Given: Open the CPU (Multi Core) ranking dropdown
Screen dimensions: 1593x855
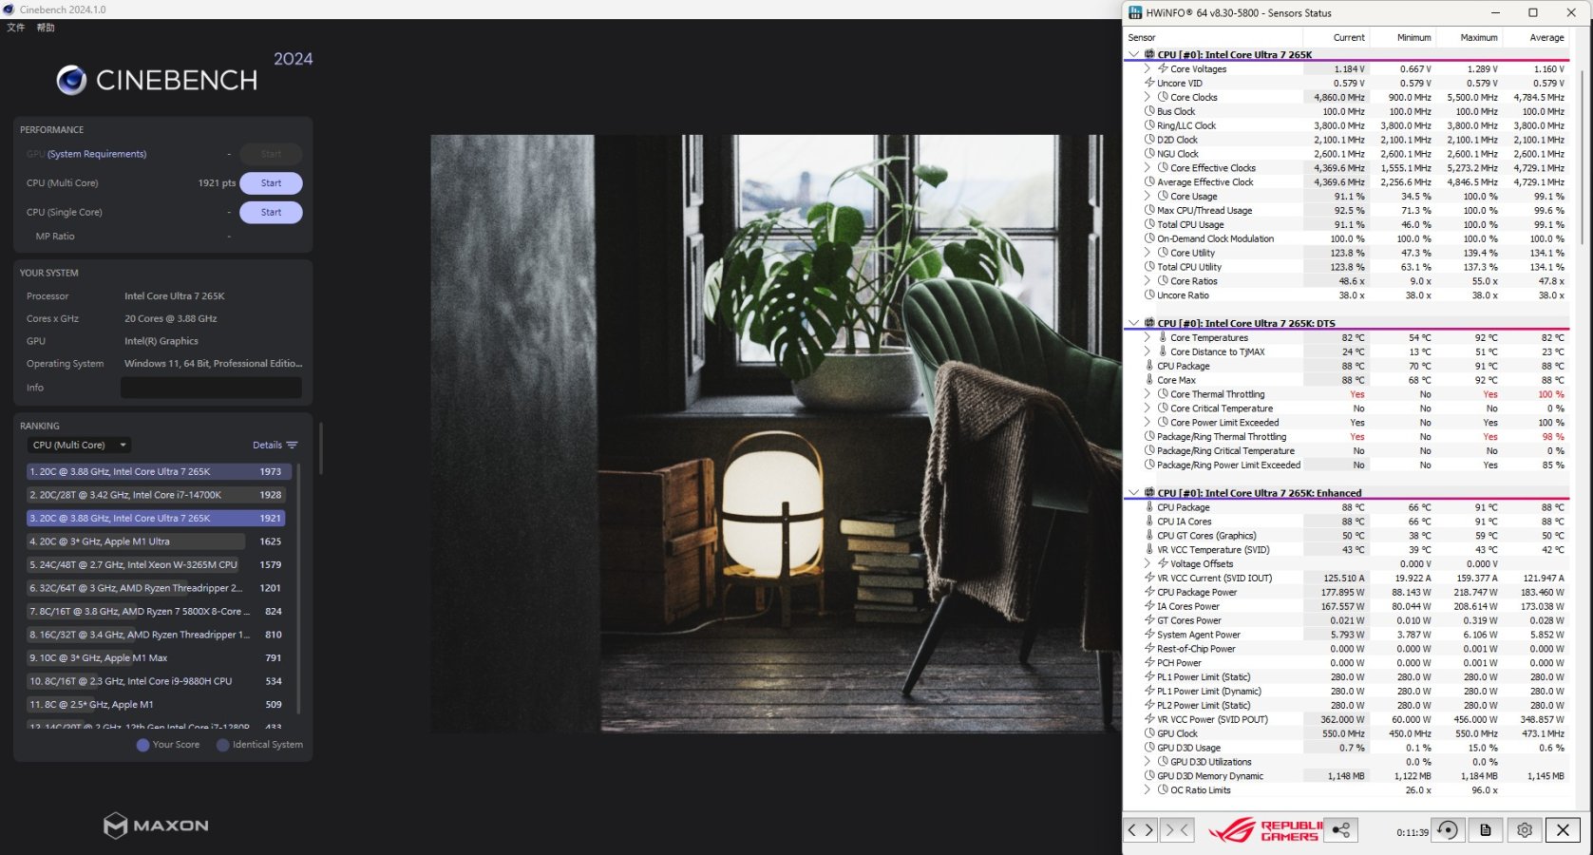Looking at the screenshot, I should tap(80, 445).
